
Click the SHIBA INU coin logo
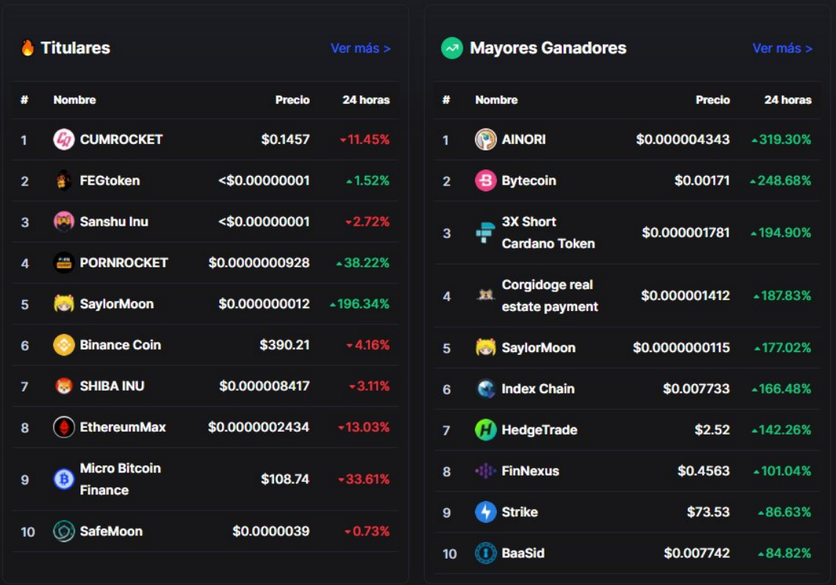pos(64,386)
